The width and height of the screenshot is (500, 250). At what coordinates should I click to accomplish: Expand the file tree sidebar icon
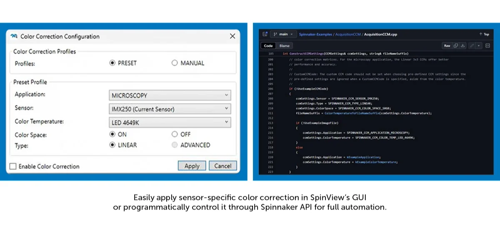tap(265, 34)
